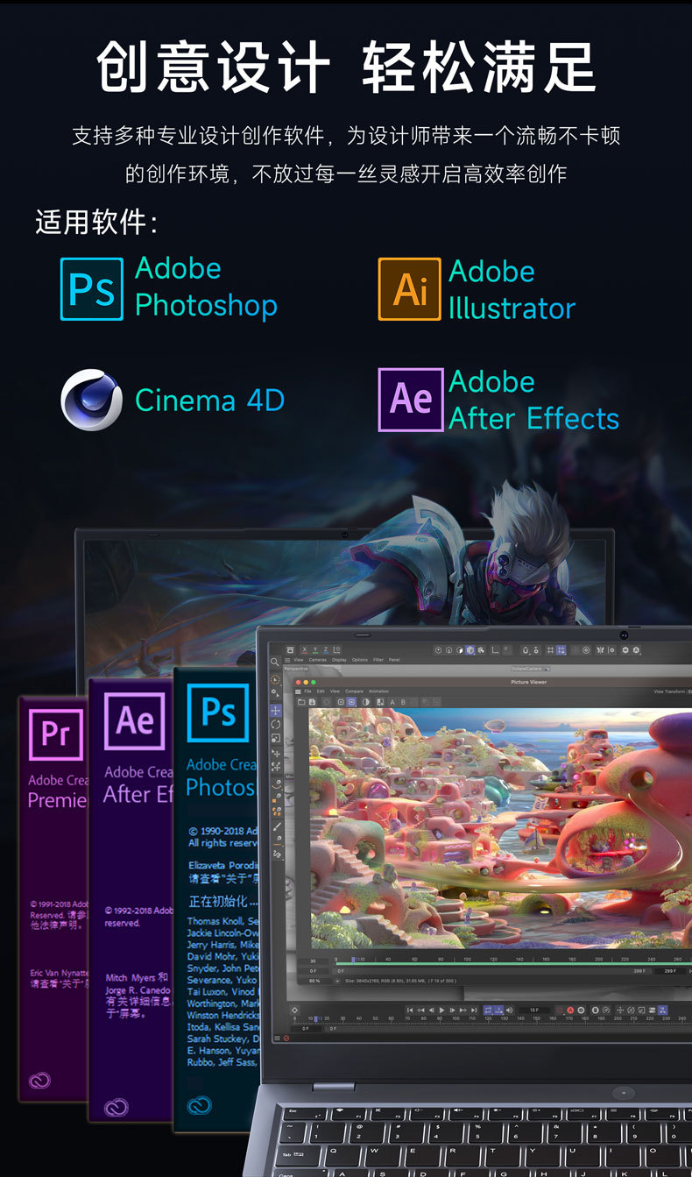
Task: Open the OctaneCamera dropdown
Action: (x=531, y=669)
